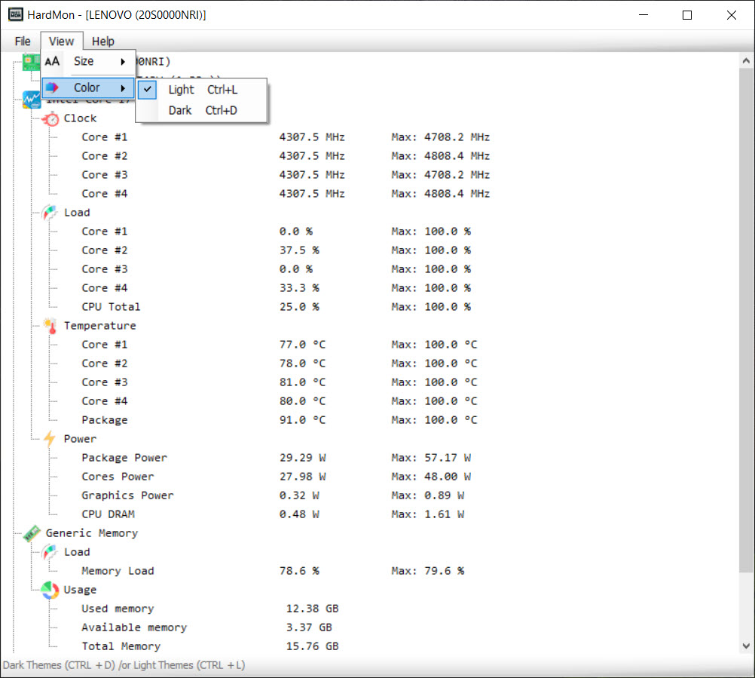Click the Used memory label

(118, 609)
